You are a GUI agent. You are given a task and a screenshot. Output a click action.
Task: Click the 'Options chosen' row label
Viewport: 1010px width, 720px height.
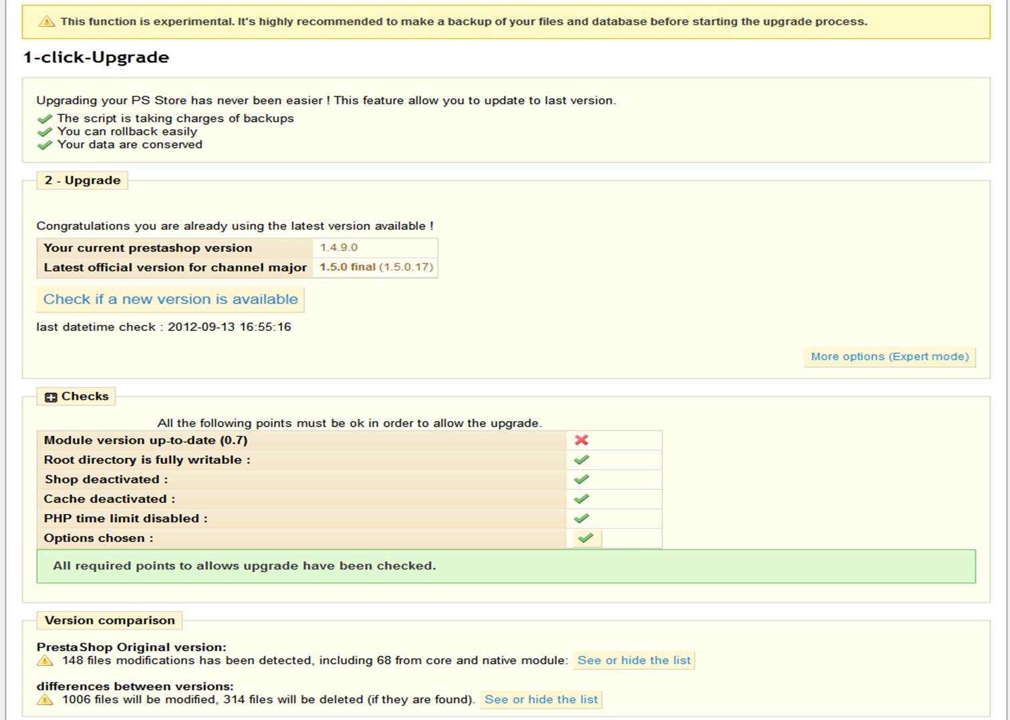coord(99,538)
